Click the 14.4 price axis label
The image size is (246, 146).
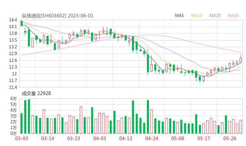(x=13, y=20)
